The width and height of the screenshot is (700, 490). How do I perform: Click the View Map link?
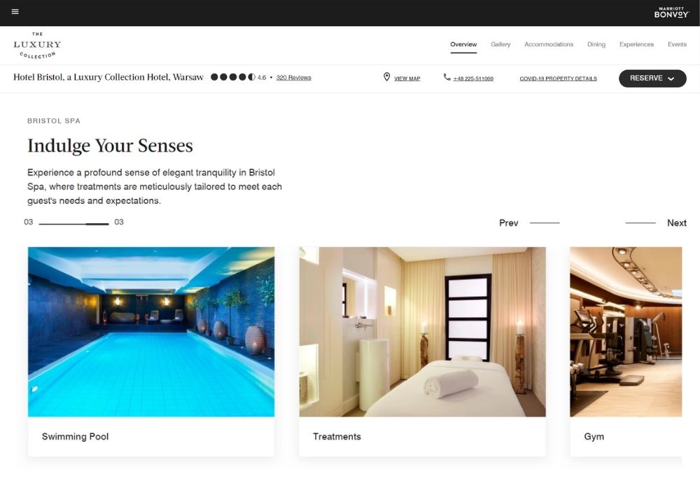[x=407, y=78]
